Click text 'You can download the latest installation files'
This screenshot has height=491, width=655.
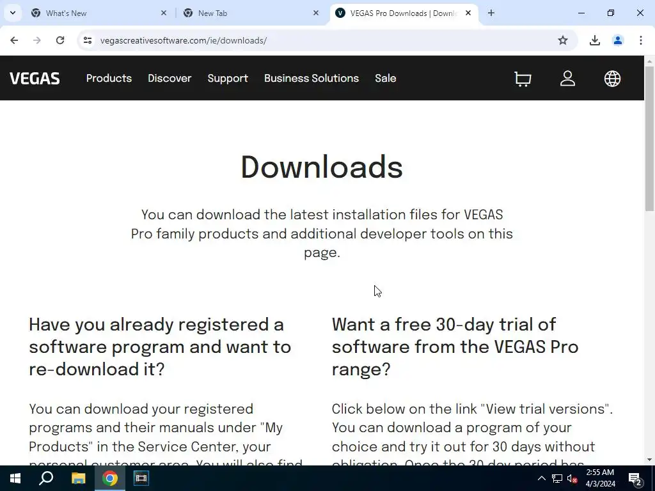322,233
